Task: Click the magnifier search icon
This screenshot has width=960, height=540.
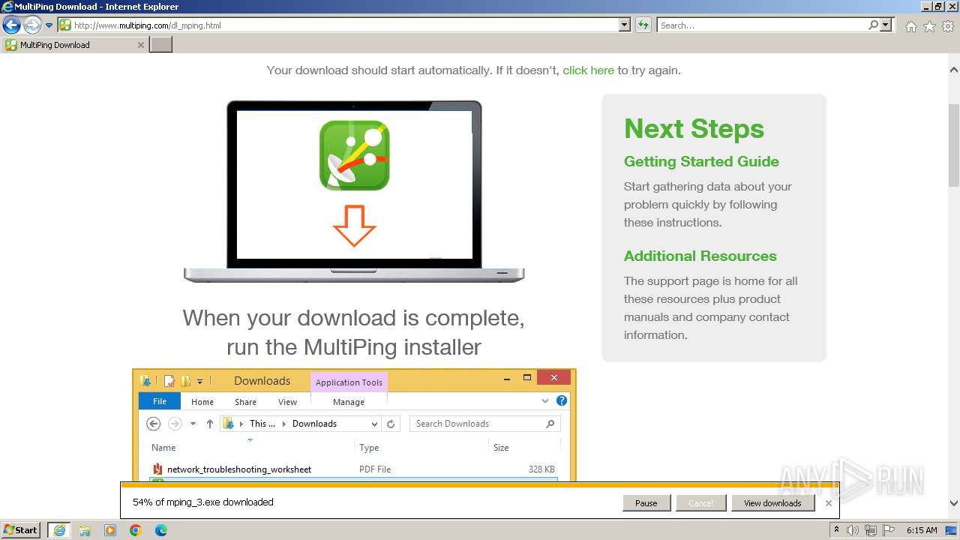Action: (x=873, y=25)
